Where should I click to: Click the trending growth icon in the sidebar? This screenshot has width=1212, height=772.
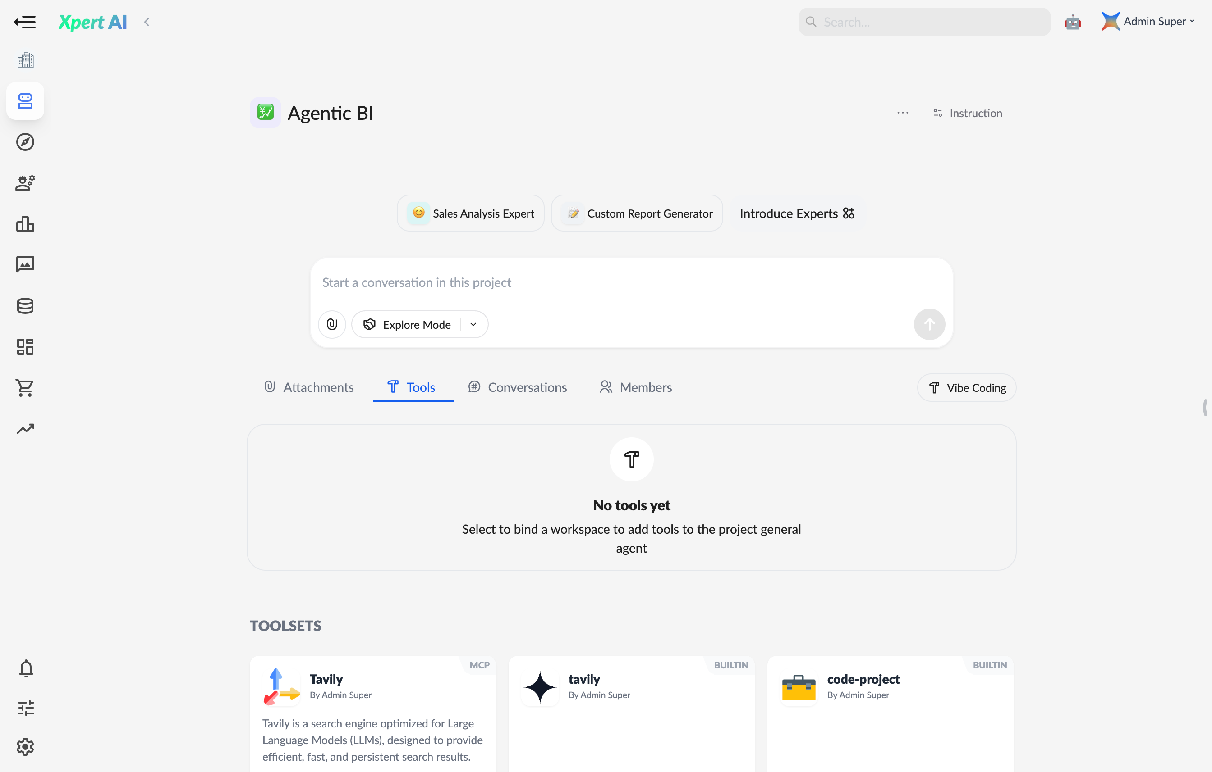click(25, 428)
